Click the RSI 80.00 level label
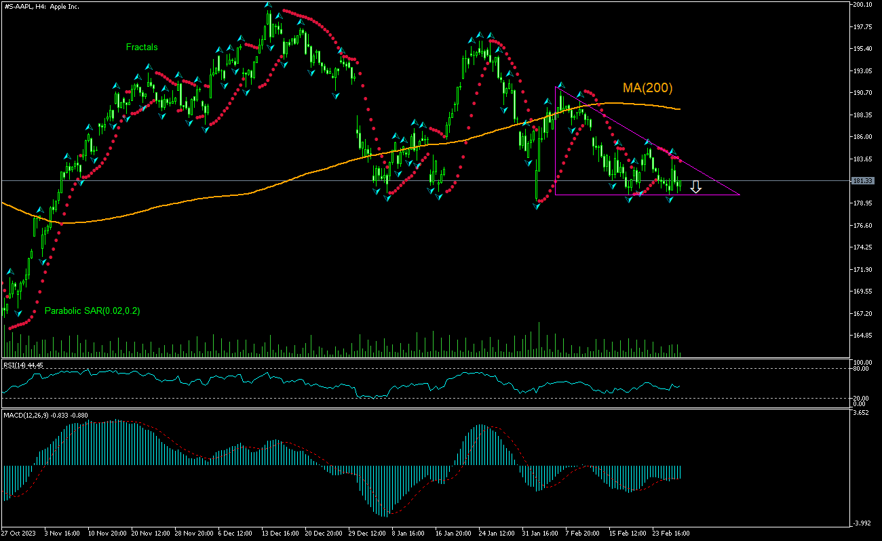 click(860, 369)
